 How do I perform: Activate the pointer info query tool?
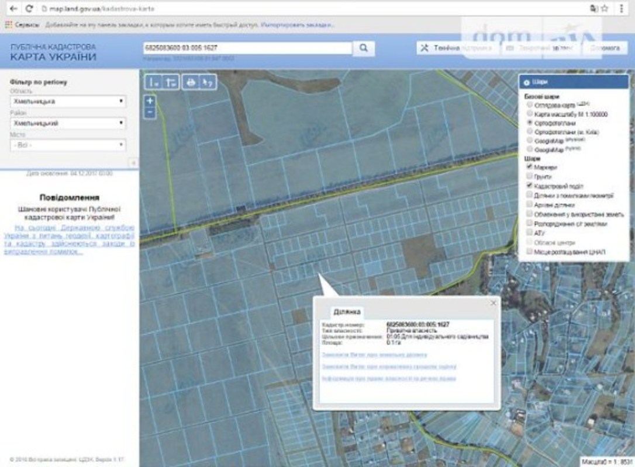click(207, 82)
